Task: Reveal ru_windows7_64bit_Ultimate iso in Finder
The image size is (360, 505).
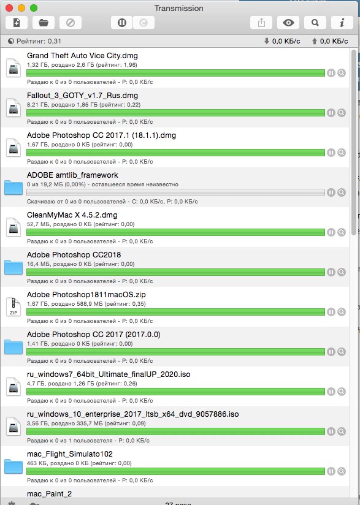Action: coord(342,392)
